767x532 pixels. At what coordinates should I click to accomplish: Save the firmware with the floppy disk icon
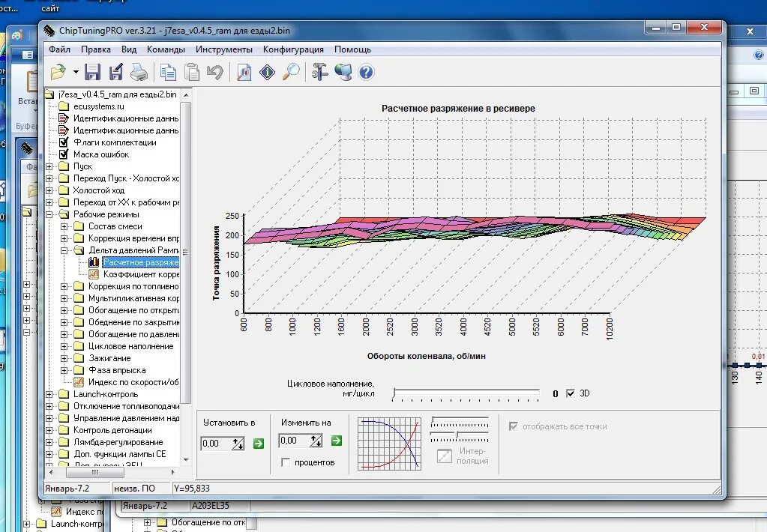[x=92, y=72]
